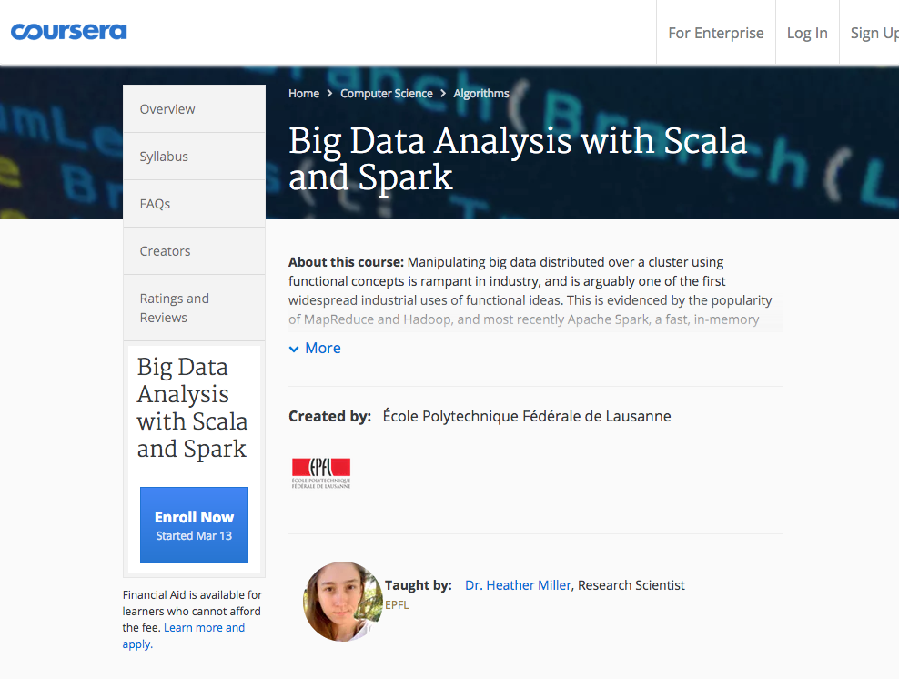Click the Log In button
This screenshot has height=679, width=899.
(x=807, y=33)
